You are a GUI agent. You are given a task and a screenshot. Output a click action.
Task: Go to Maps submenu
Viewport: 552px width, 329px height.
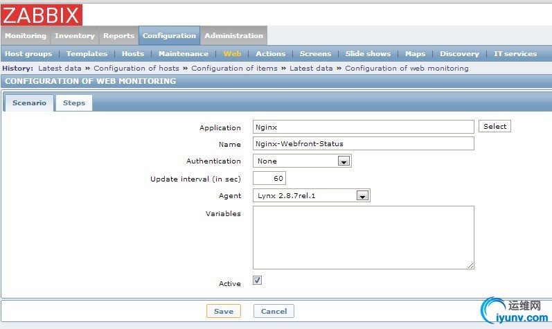click(415, 54)
